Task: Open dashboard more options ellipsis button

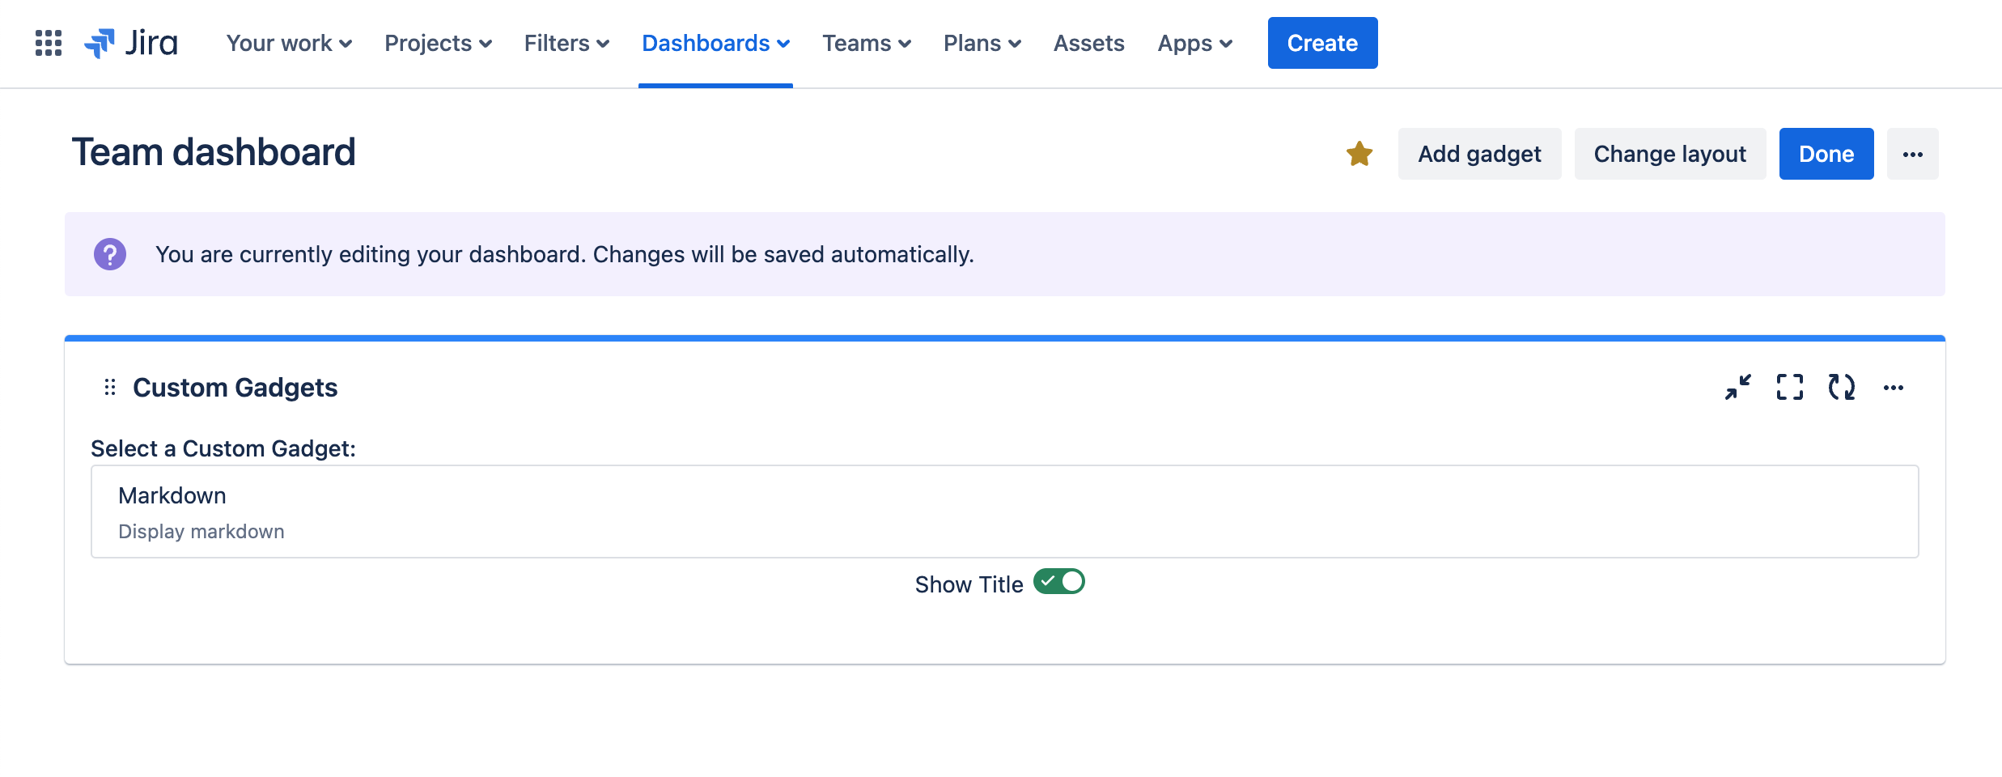Action: coord(1912,154)
